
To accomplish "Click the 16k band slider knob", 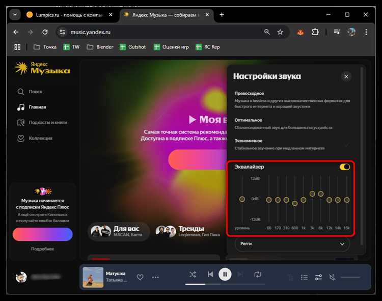I will coord(347,200).
